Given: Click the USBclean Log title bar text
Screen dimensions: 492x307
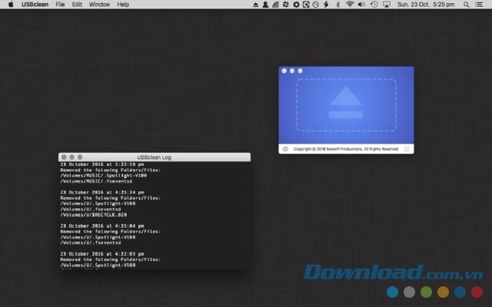Looking at the screenshot, I should tap(154, 157).
